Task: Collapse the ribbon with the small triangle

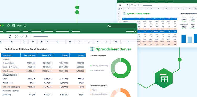Action: pyautogui.click(x=135, y=31)
